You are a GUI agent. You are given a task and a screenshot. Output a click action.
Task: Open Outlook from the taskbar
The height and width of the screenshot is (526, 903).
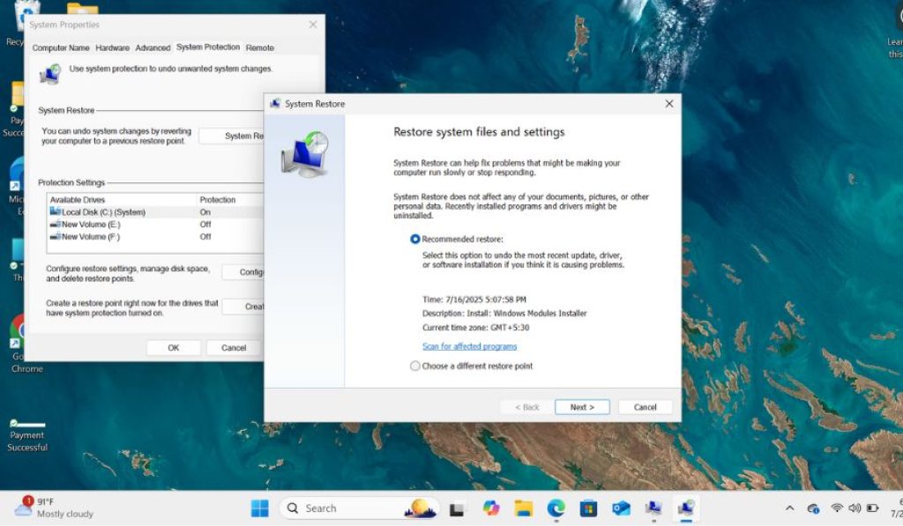tap(621, 508)
